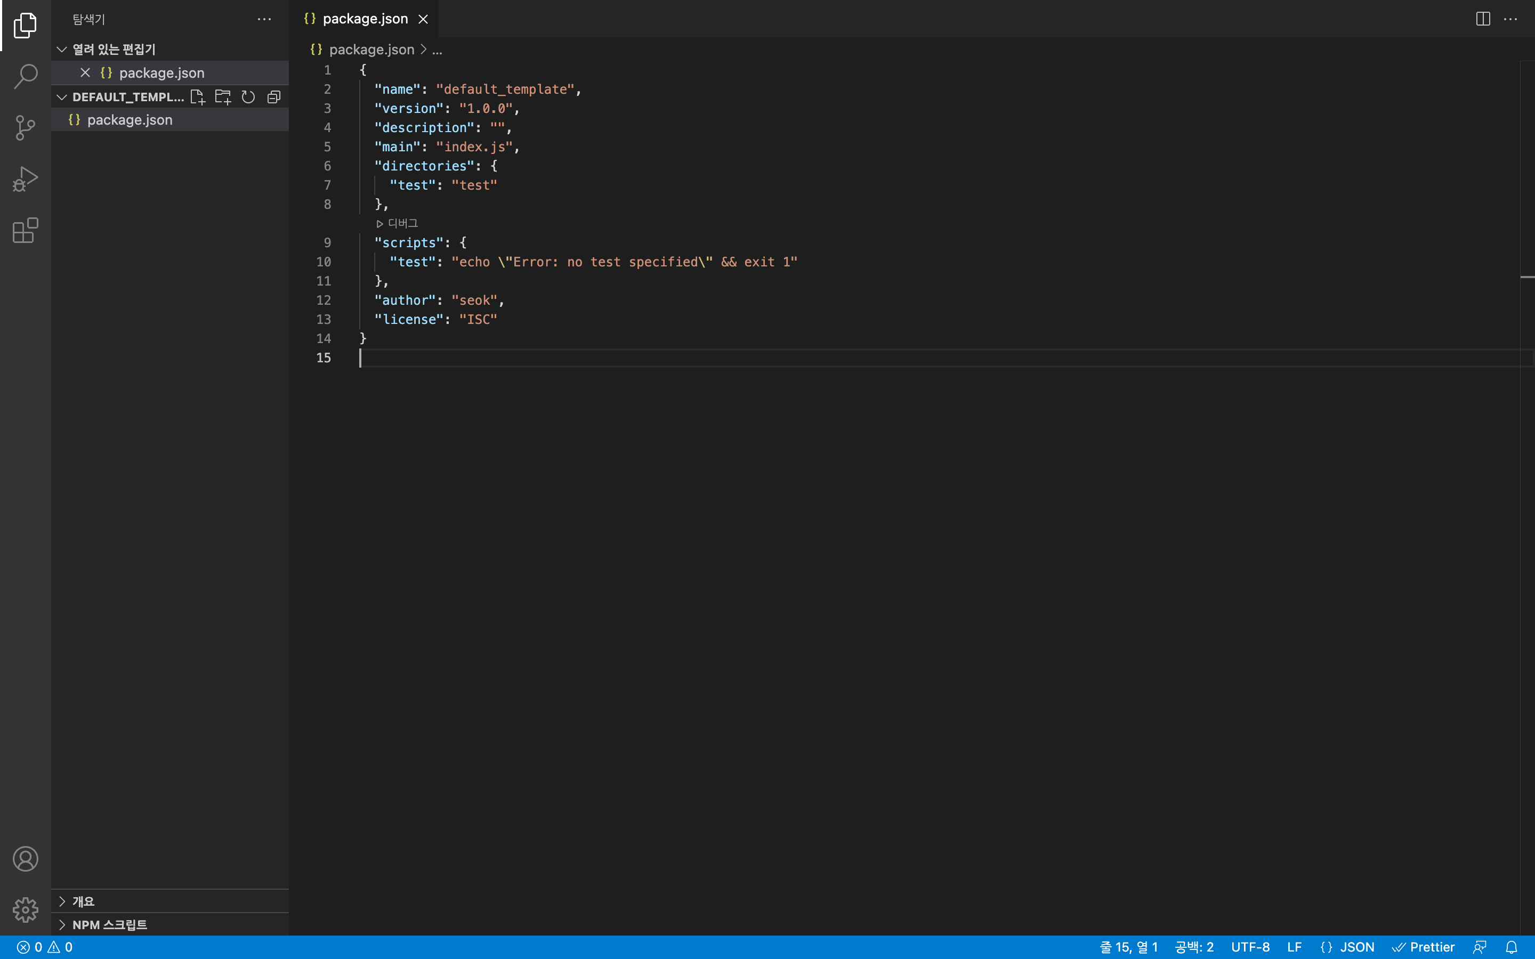
Task: Open notifications bell in status bar
Action: pos(1512,947)
